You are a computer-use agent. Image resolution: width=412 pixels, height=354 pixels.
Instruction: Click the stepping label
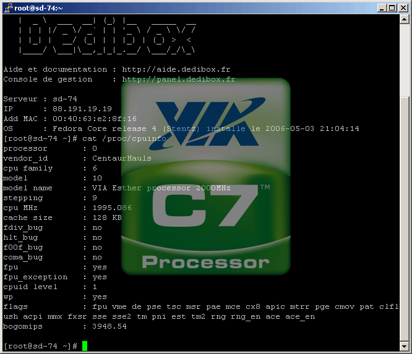coord(23,198)
